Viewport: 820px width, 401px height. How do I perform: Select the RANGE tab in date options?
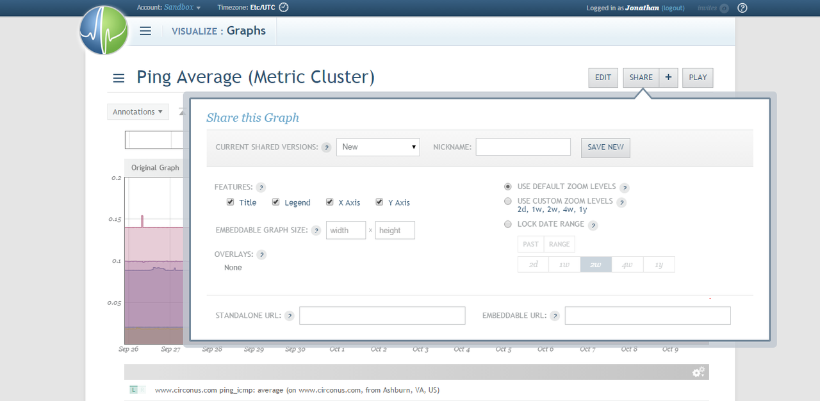pos(559,243)
